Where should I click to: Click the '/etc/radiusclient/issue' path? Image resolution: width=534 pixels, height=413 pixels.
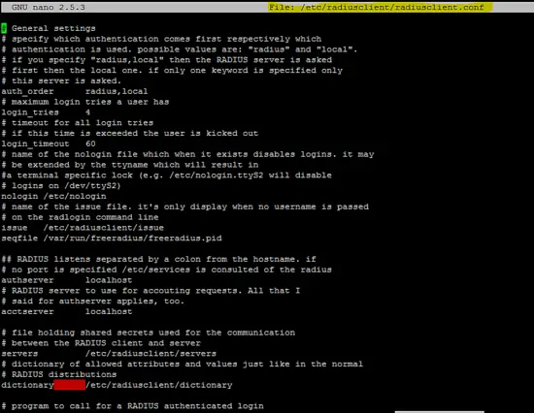(104, 228)
